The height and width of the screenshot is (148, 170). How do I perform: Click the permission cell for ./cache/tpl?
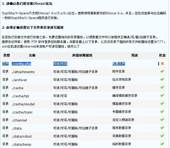60,96
